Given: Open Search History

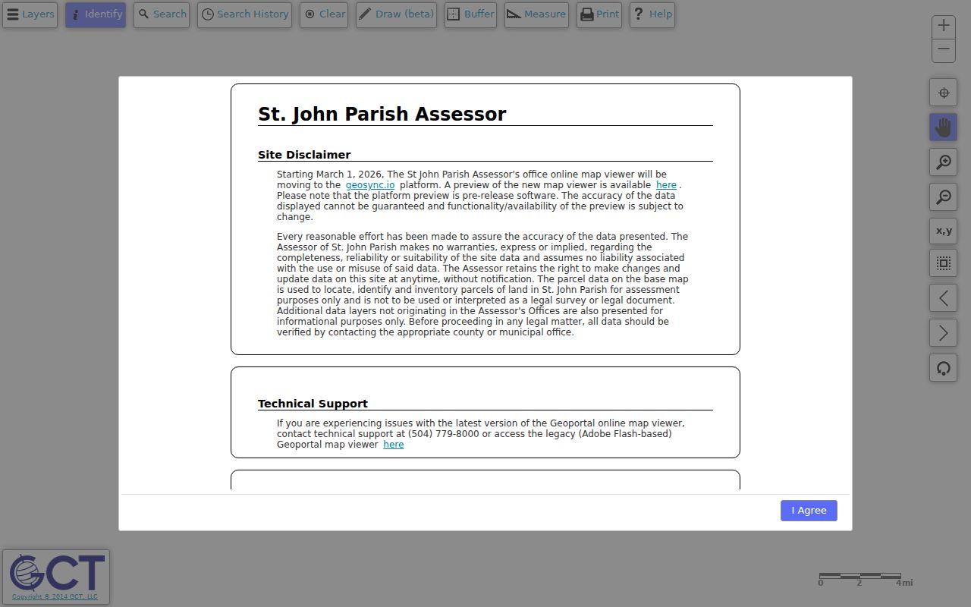Looking at the screenshot, I should (x=244, y=14).
